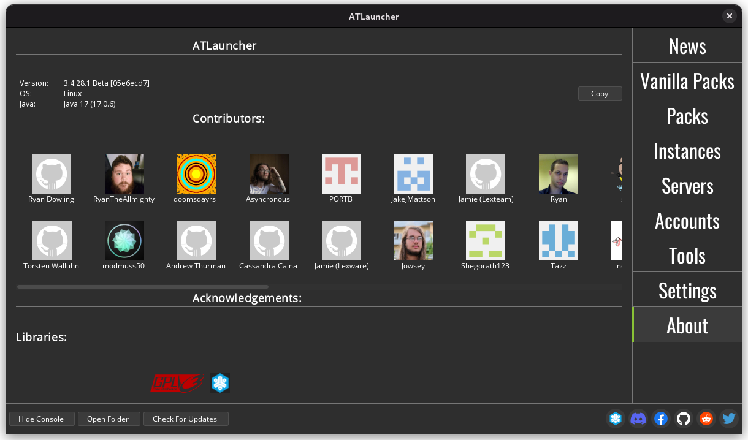
Task: Click the contributors horizontal scrollbar
Action: [x=143, y=286]
